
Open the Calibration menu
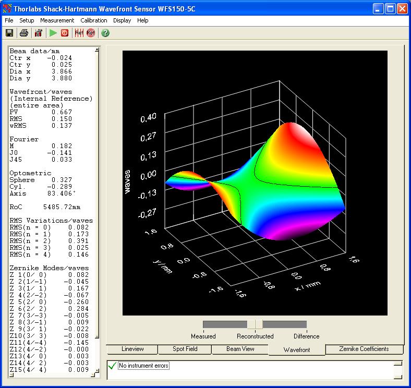click(x=93, y=20)
